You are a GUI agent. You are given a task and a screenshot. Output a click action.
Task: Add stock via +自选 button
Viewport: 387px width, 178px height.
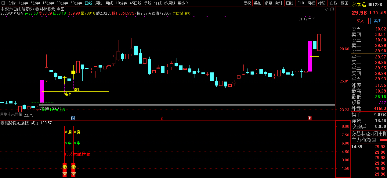333,3
